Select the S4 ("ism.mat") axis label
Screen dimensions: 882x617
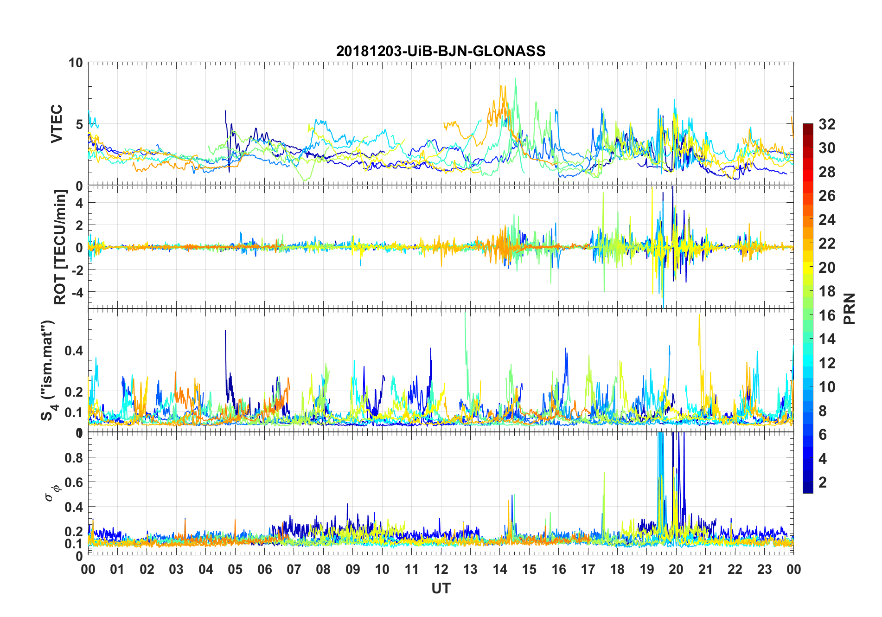(48, 370)
